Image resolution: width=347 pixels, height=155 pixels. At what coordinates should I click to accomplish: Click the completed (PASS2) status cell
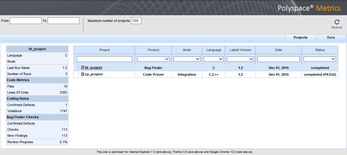[x=320, y=74]
